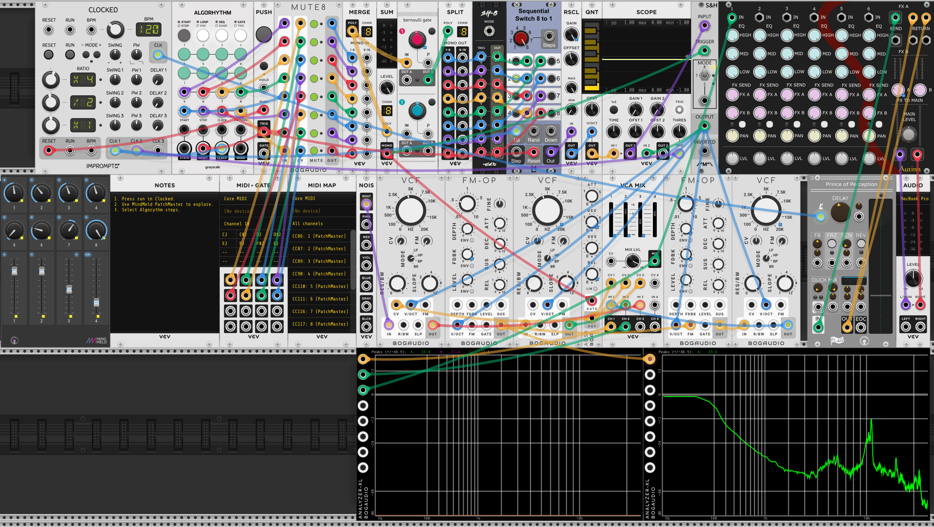Viewport: 934px width, 527px height.
Task: Toggle the white TRIG button on SCOPE
Action: click(x=679, y=110)
